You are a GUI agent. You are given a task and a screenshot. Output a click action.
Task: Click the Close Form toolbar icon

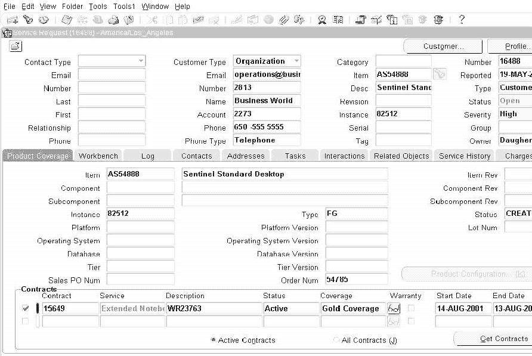point(129,20)
